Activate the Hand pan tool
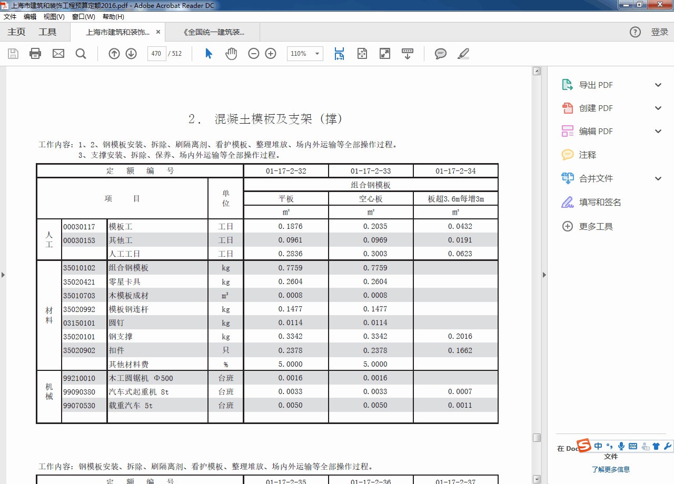Screen dimensions: 674x484 [x=231, y=54]
